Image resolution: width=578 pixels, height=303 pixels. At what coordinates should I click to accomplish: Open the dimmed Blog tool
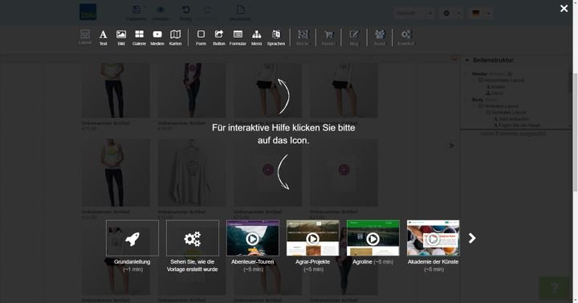354,38
